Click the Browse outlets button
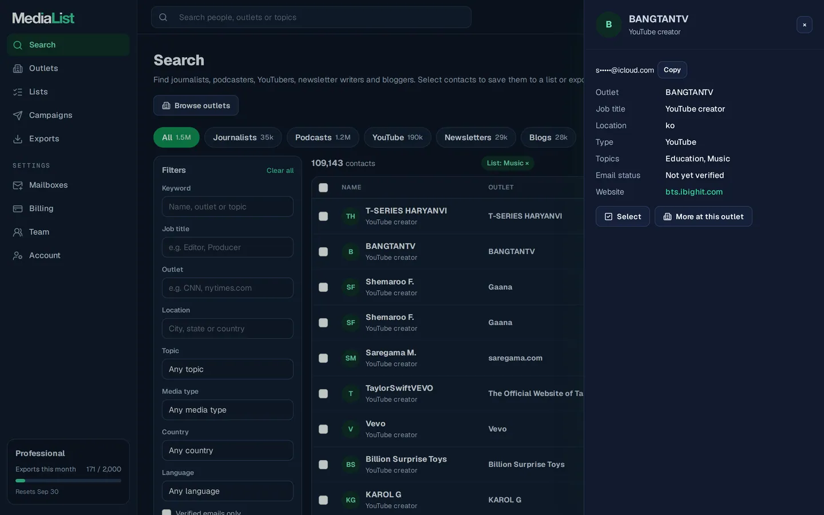Screen dimensions: 824x515 [196, 105]
